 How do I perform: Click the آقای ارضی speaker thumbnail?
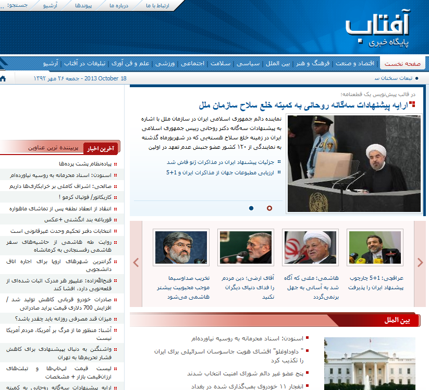(246, 247)
